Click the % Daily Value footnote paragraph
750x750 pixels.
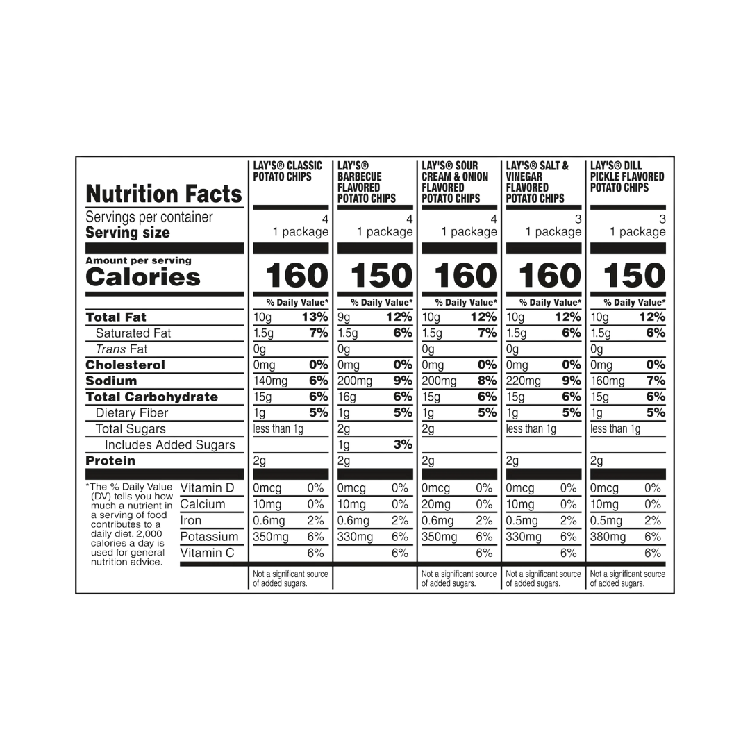129,524
